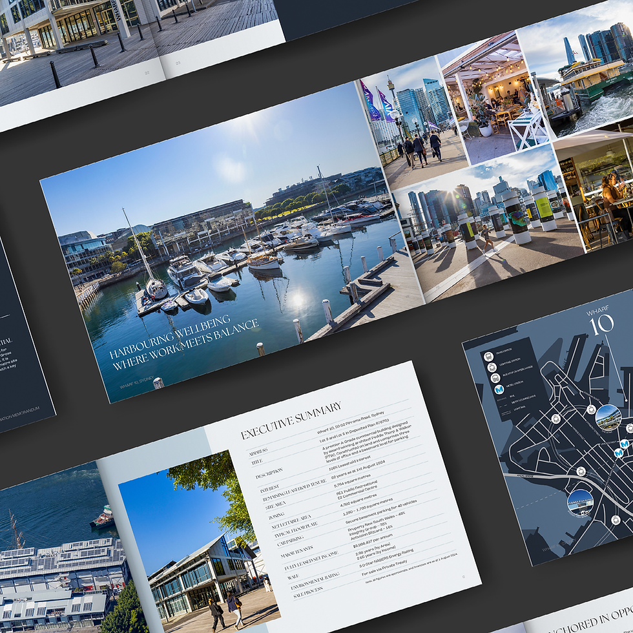This screenshot has width=633, height=633.
Task: Click the blue Metro M legend icon
Action: tap(499, 390)
